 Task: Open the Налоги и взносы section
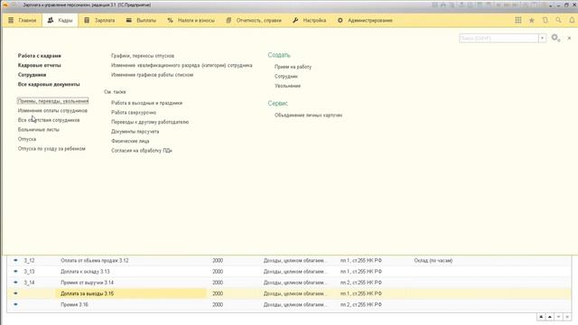(191, 20)
